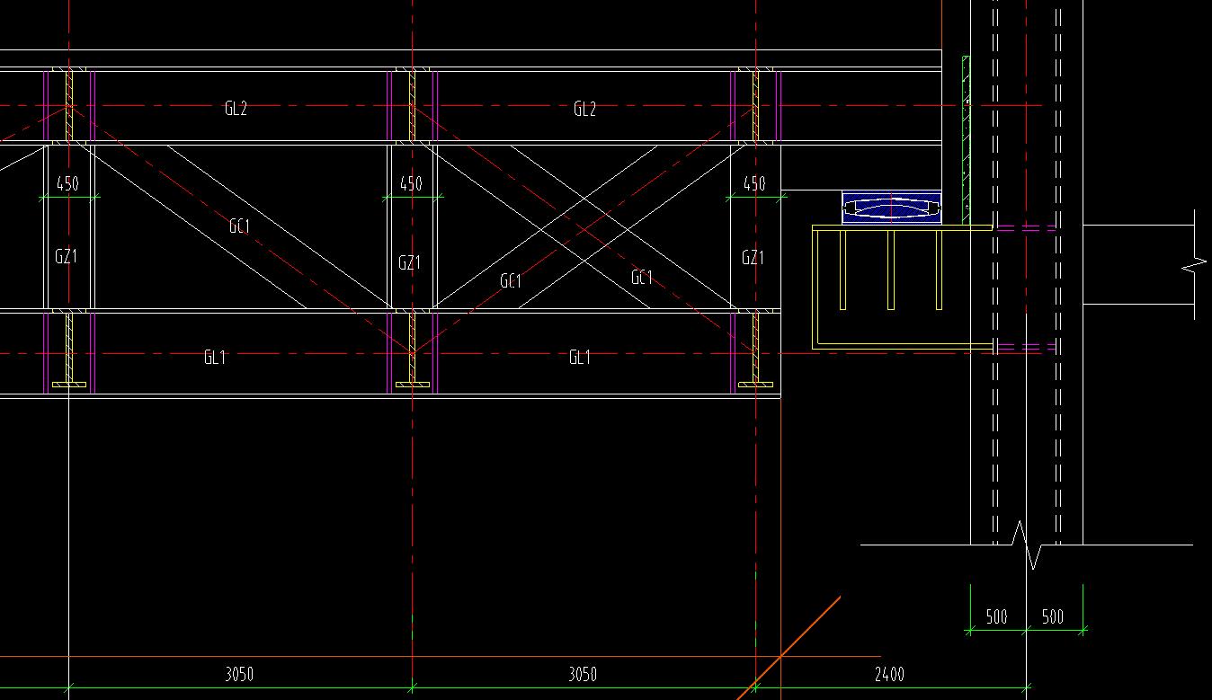Select the blue bearing block on yellow bracket
Screen dimensions: 1212x700
(x=891, y=208)
